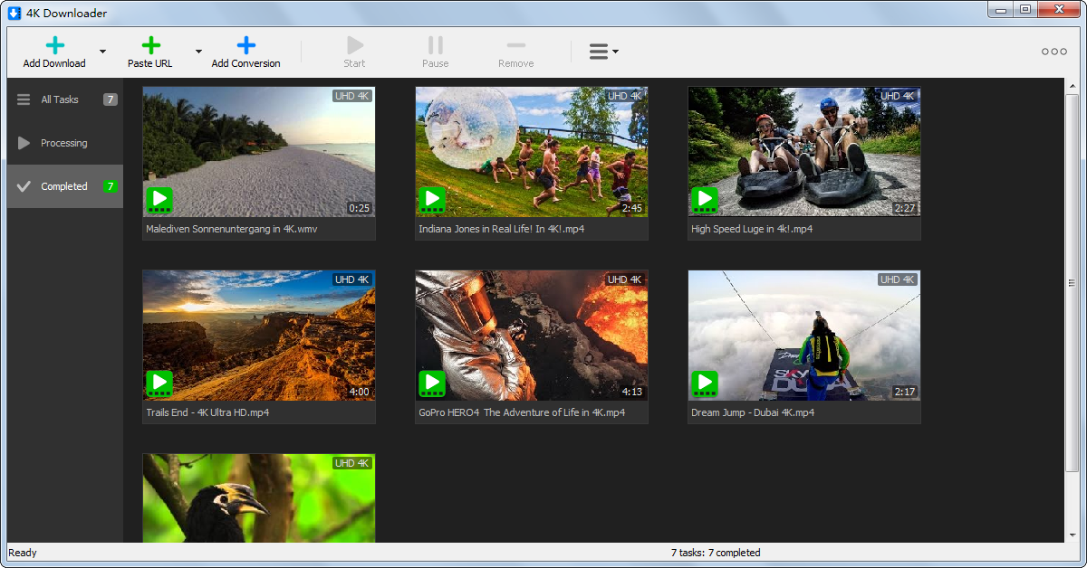Open the hamburger view menu dropdown
1087x568 pixels.
point(603,52)
